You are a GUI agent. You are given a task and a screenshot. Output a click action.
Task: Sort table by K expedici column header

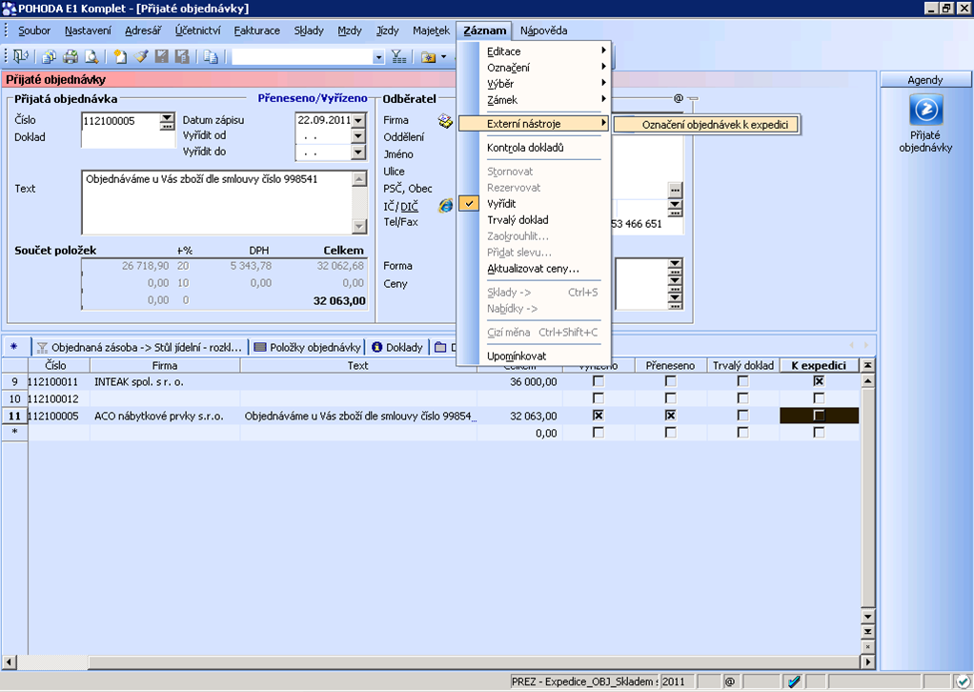(819, 365)
